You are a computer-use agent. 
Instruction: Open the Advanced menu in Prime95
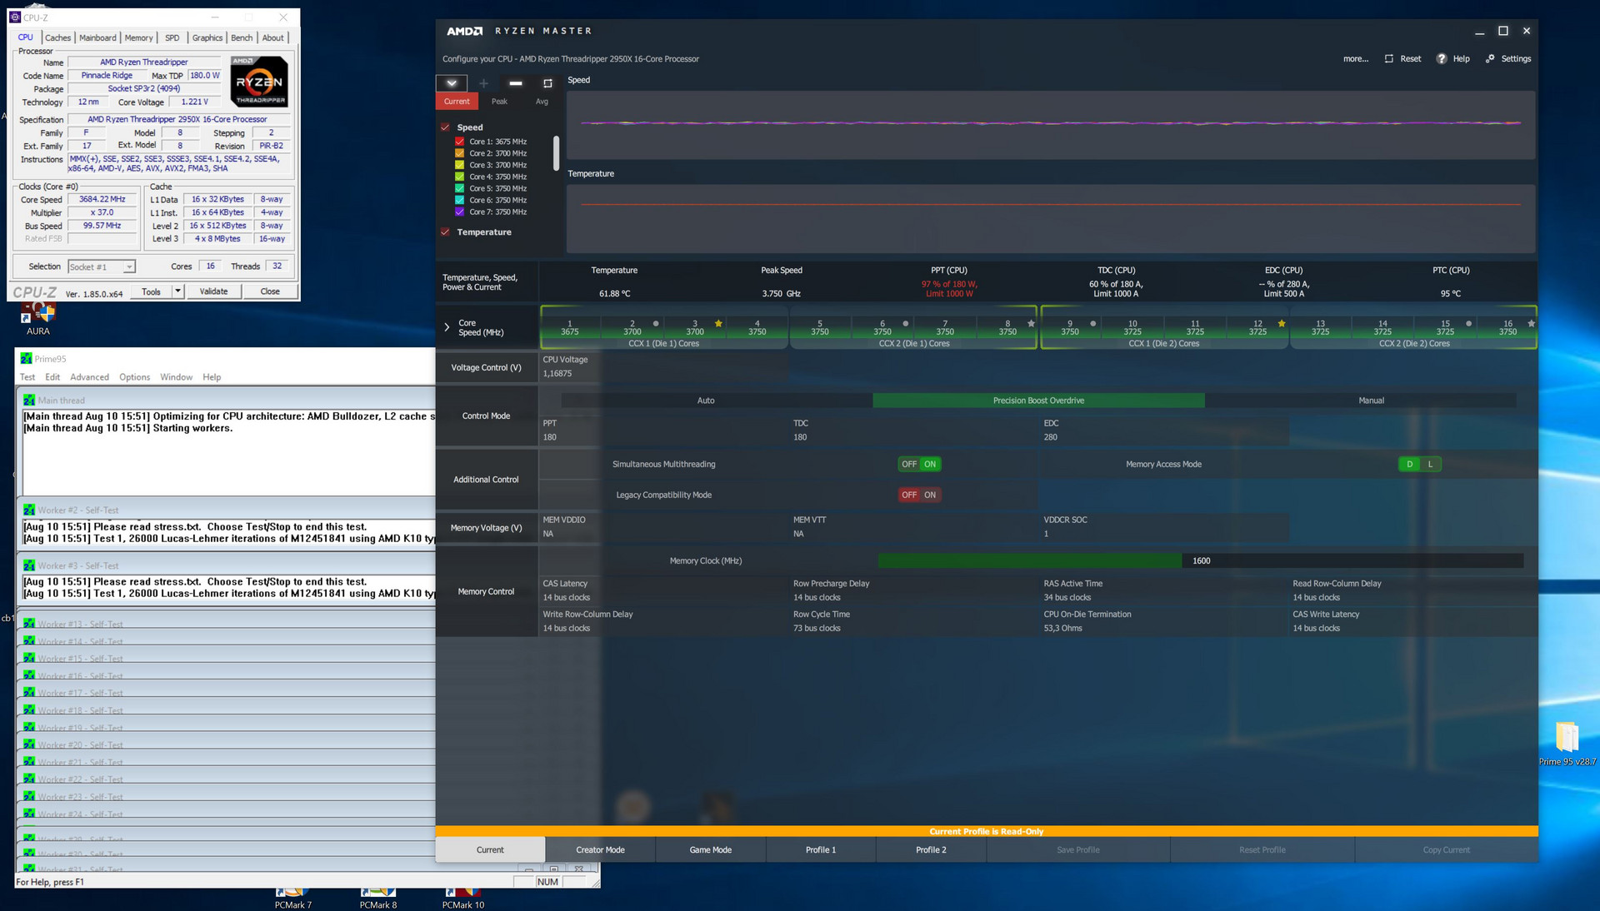click(x=89, y=377)
